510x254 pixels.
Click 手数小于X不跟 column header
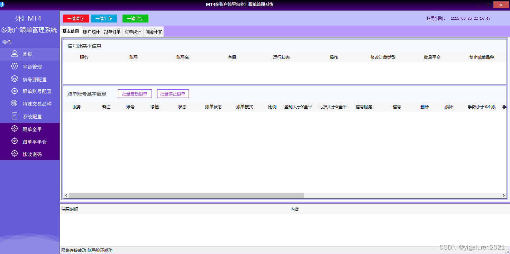pyautogui.click(x=482, y=107)
